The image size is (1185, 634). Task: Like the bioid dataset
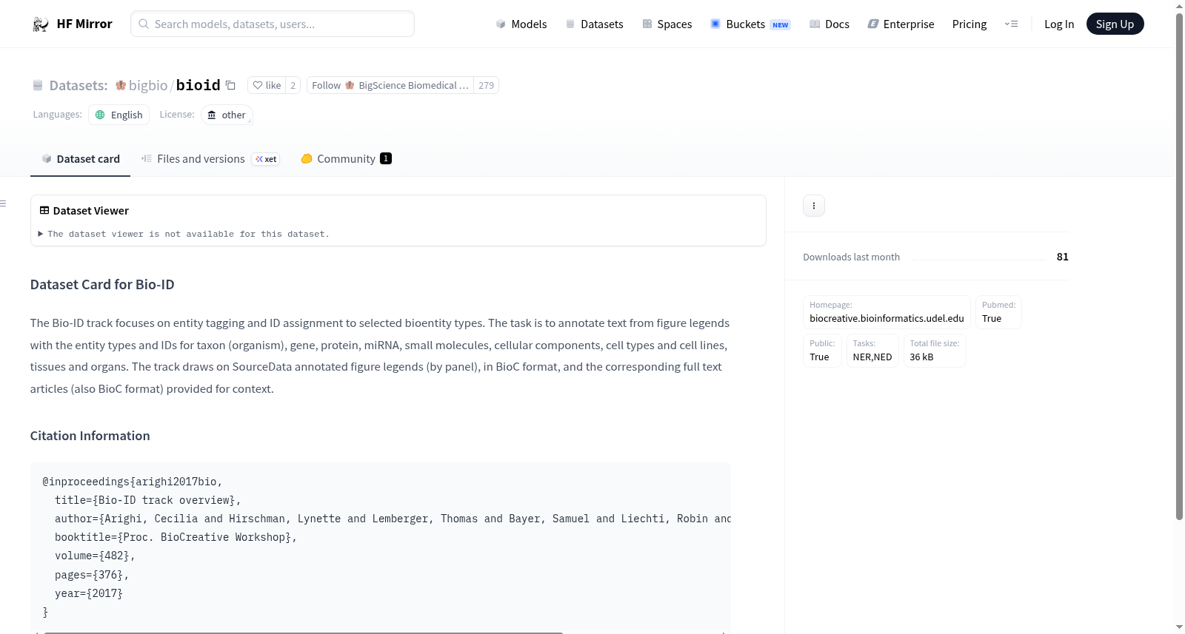click(267, 85)
